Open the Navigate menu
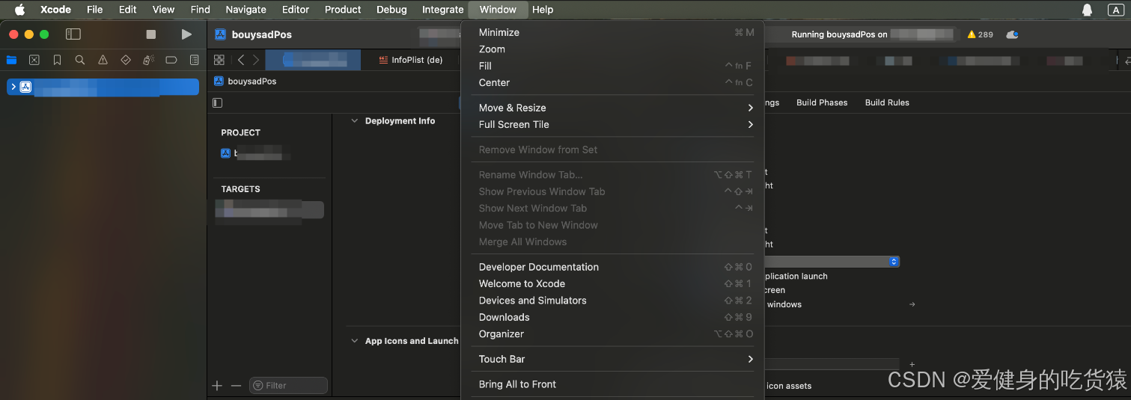Viewport: 1131px width, 400px height. pos(246,10)
